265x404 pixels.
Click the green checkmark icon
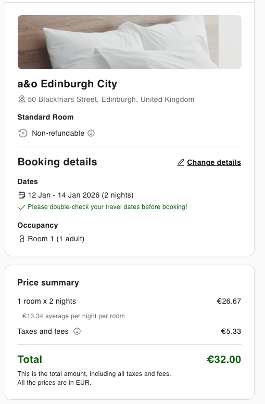[22, 207]
